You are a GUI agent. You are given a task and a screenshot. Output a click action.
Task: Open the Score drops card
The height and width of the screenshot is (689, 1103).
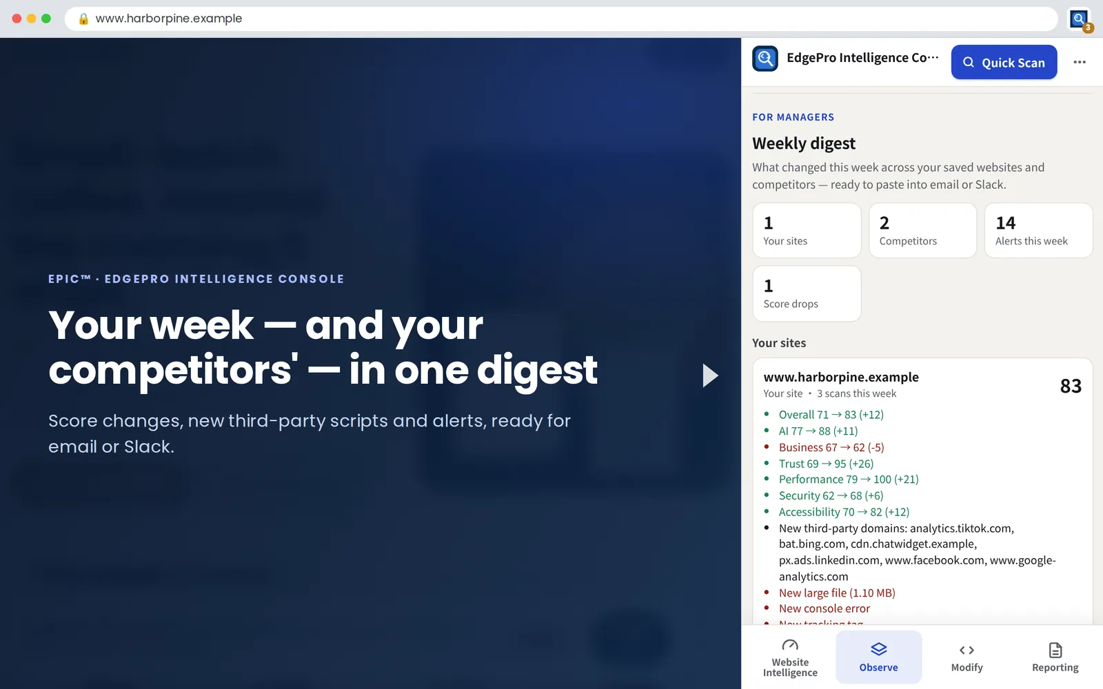tap(807, 294)
